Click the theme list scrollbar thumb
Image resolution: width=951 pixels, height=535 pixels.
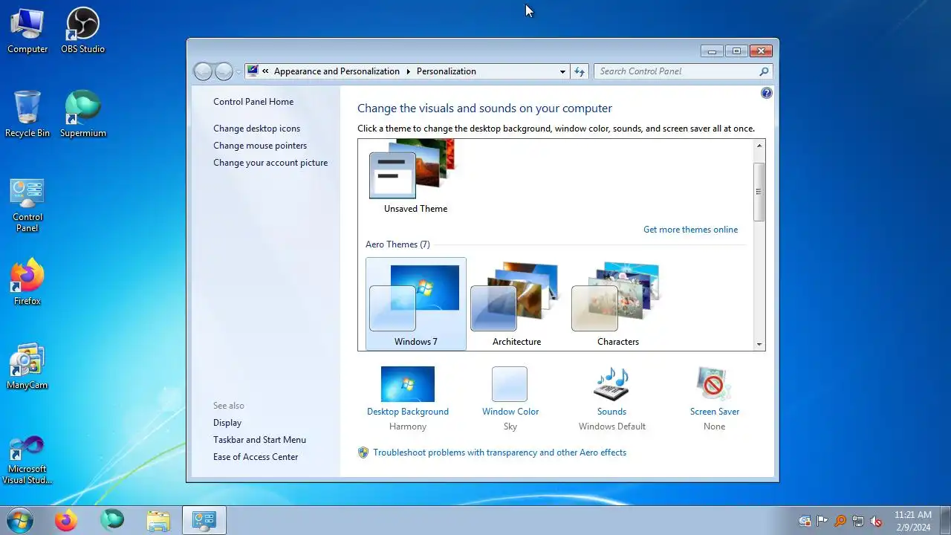[x=759, y=192]
